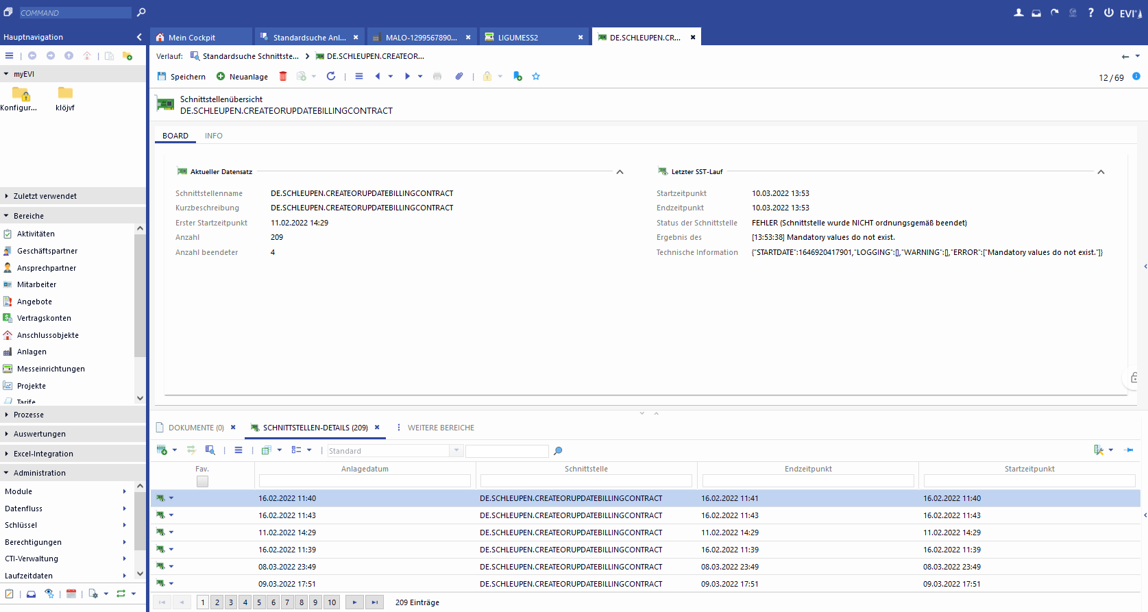This screenshot has height=612, width=1148.
Task: Toggle the Fav. filter checkbox
Action: pos(202,481)
